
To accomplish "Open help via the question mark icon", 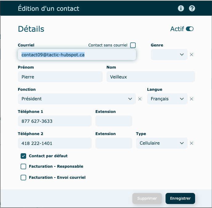I will coord(192,8).
